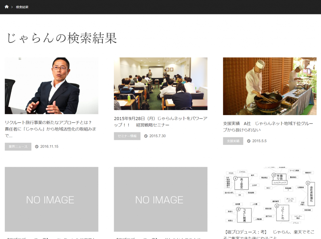This screenshot has height=239, width=321.
Task: Open the strategy diagram thumbnail with 売上安定
Action: coord(270,196)
